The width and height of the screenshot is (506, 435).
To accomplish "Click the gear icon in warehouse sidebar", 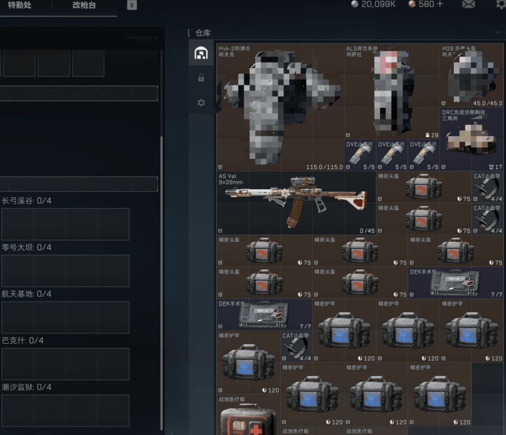I will [201, 102].
